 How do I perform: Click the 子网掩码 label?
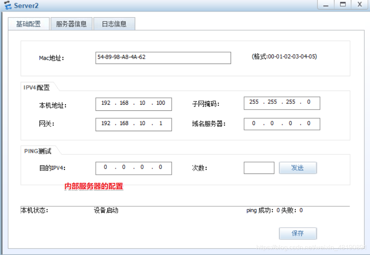[206, 104]
